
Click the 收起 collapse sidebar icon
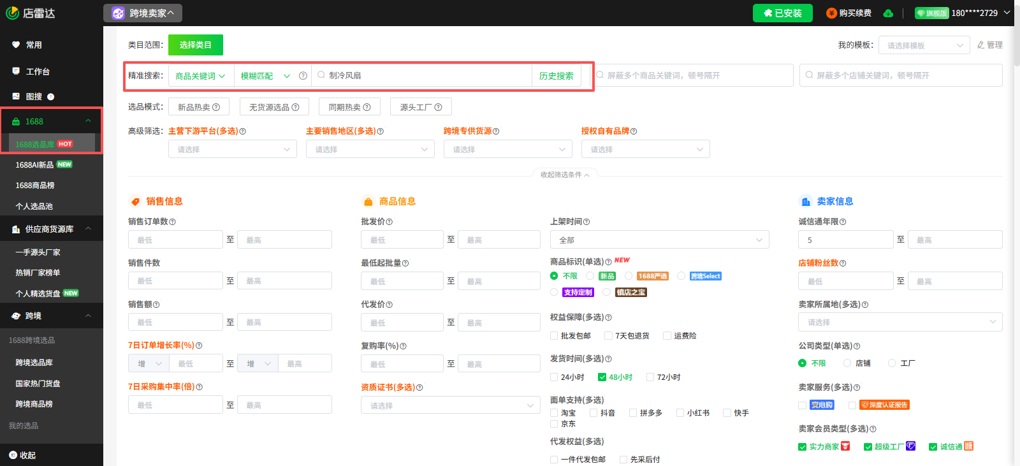coord(13,455)
